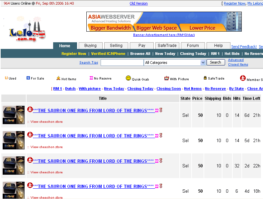Click the search keyword text field
The image size is (263, 199).
tap(122, 63)
